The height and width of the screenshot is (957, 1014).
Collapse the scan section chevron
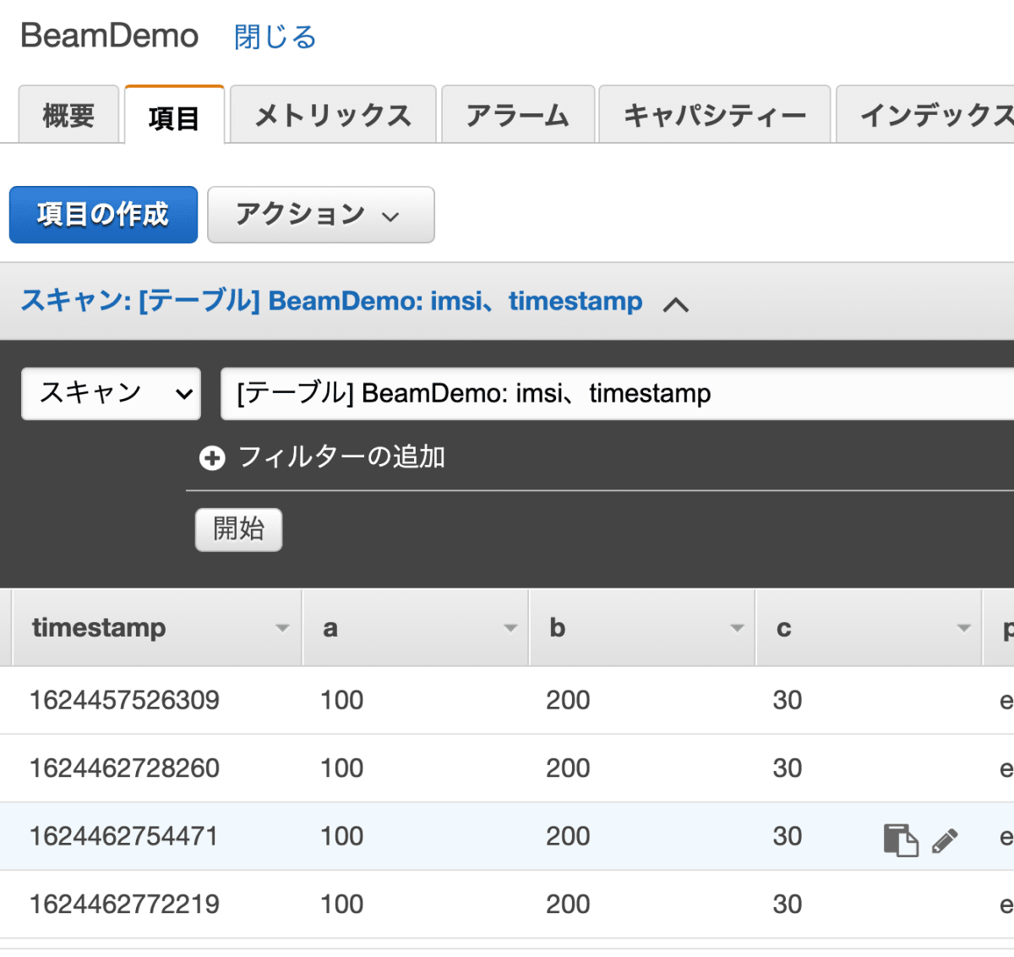click(676, 304)
